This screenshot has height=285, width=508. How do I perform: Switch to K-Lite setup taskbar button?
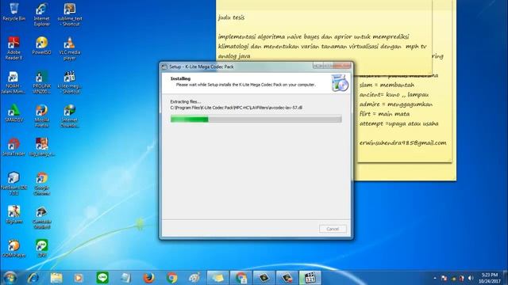310,278
